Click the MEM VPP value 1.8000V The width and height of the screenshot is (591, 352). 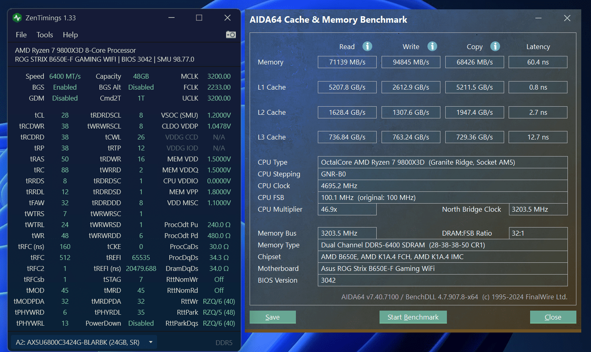click(x=219, y=192)
